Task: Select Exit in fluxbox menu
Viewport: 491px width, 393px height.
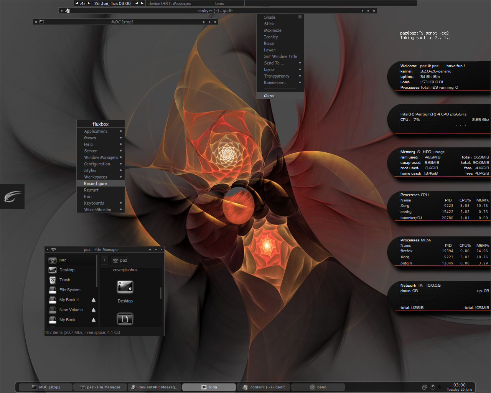Action: [101, 196]
